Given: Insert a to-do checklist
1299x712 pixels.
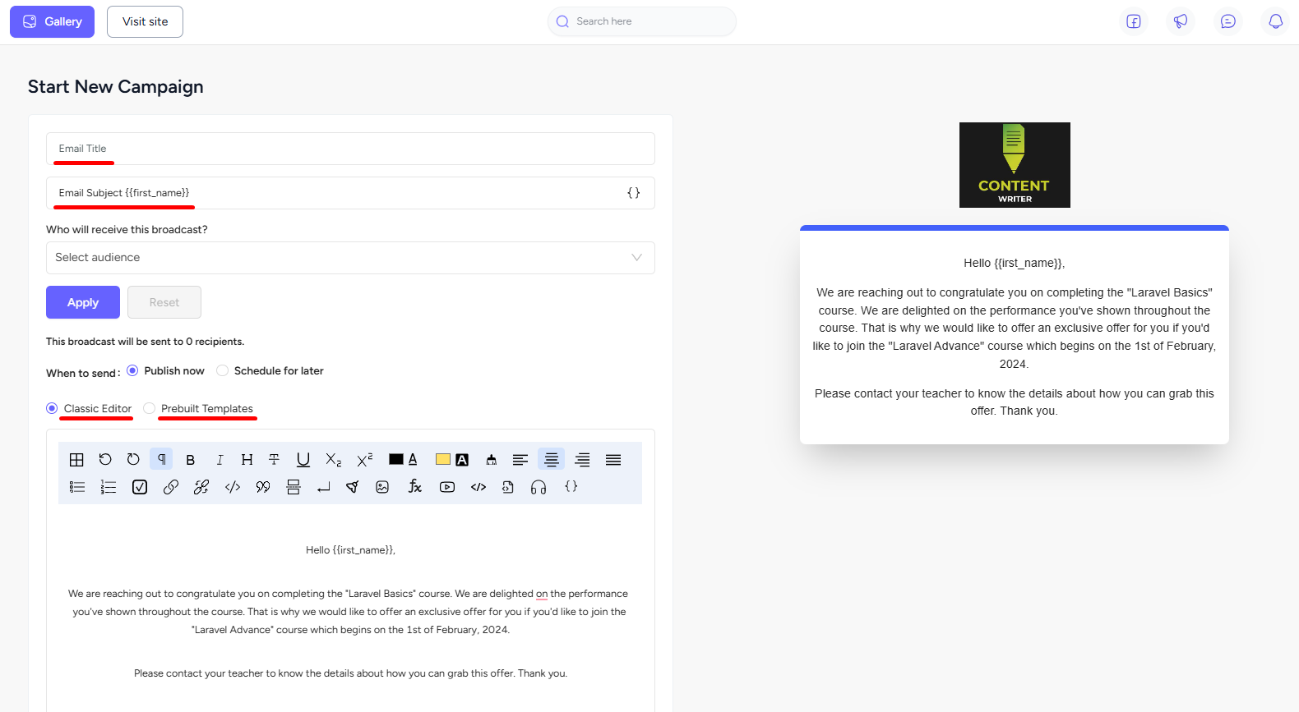Looking at the screenshot, I should [x=140, y=487].
